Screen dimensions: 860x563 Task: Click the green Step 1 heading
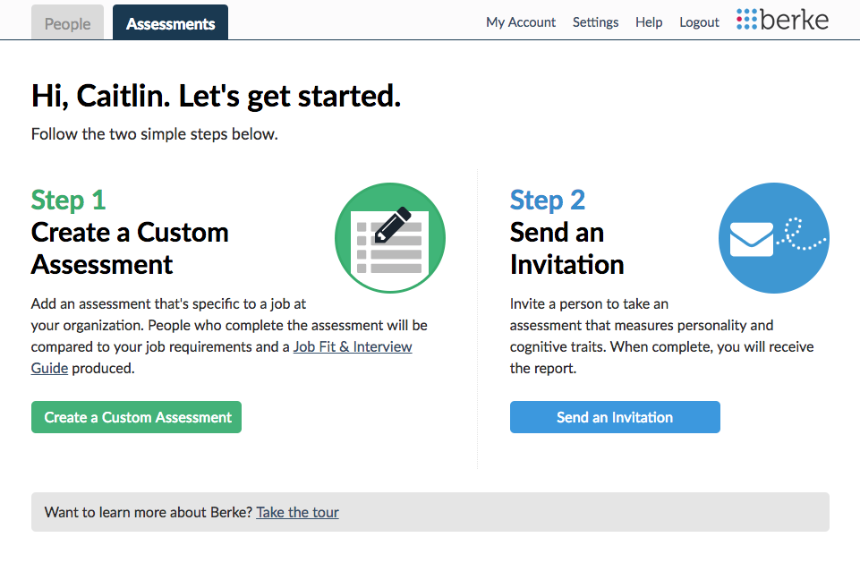(x=68, y=200)
